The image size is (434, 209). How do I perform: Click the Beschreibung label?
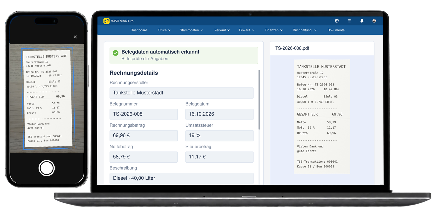[x=123, y=168]
